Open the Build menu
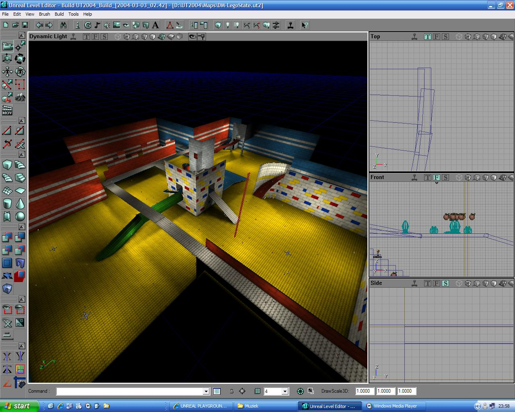The width and height of the screenshot is (515, 412). tap(59, 14)
